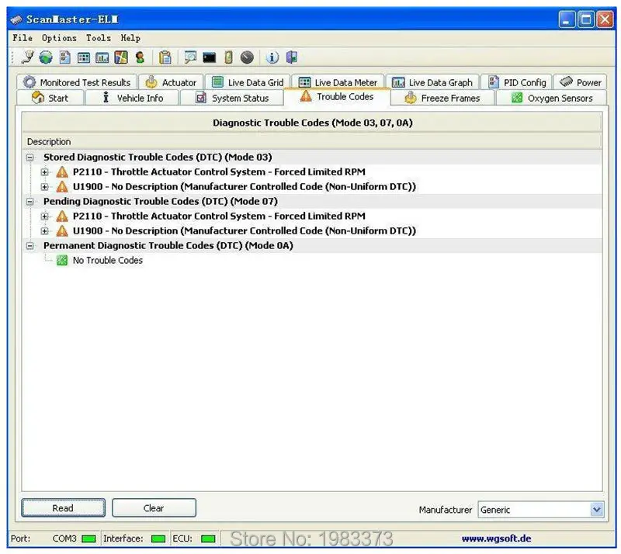Click the Read button
621x554 pixels.
[x=64, y=508]
